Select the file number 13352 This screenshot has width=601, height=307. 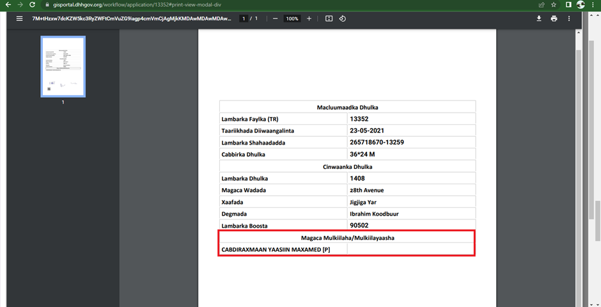click(359, 119)
